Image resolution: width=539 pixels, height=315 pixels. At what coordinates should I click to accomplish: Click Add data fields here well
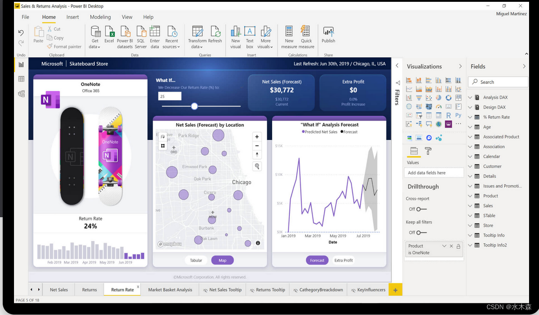pos(434,173)
